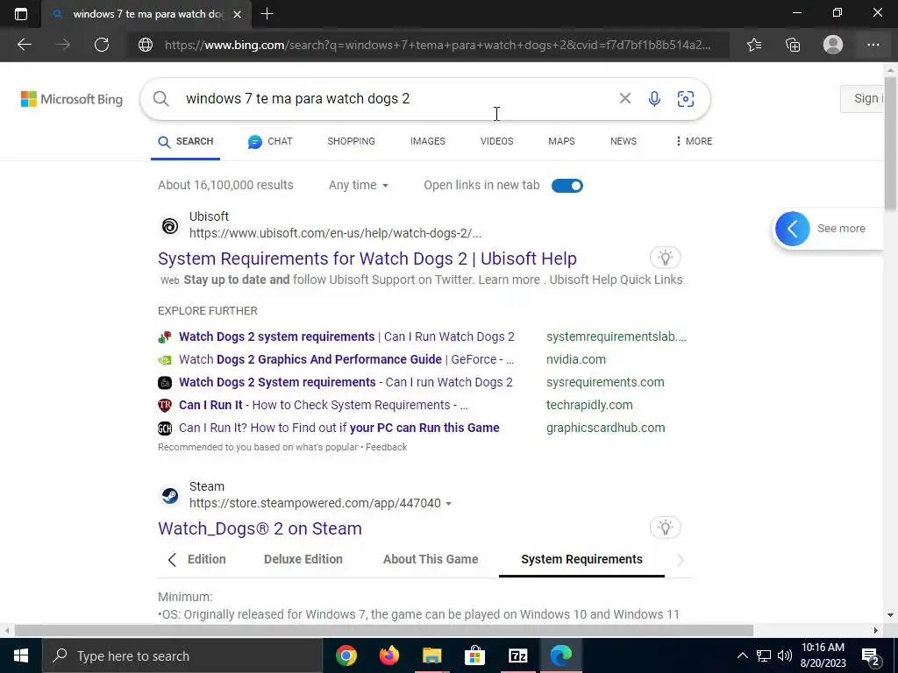
Task: Open the taskbar clock and date
Action: point(823,655)
